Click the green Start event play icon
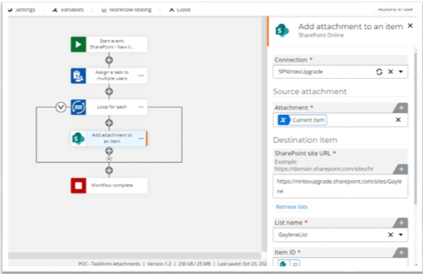 (78, 44)
